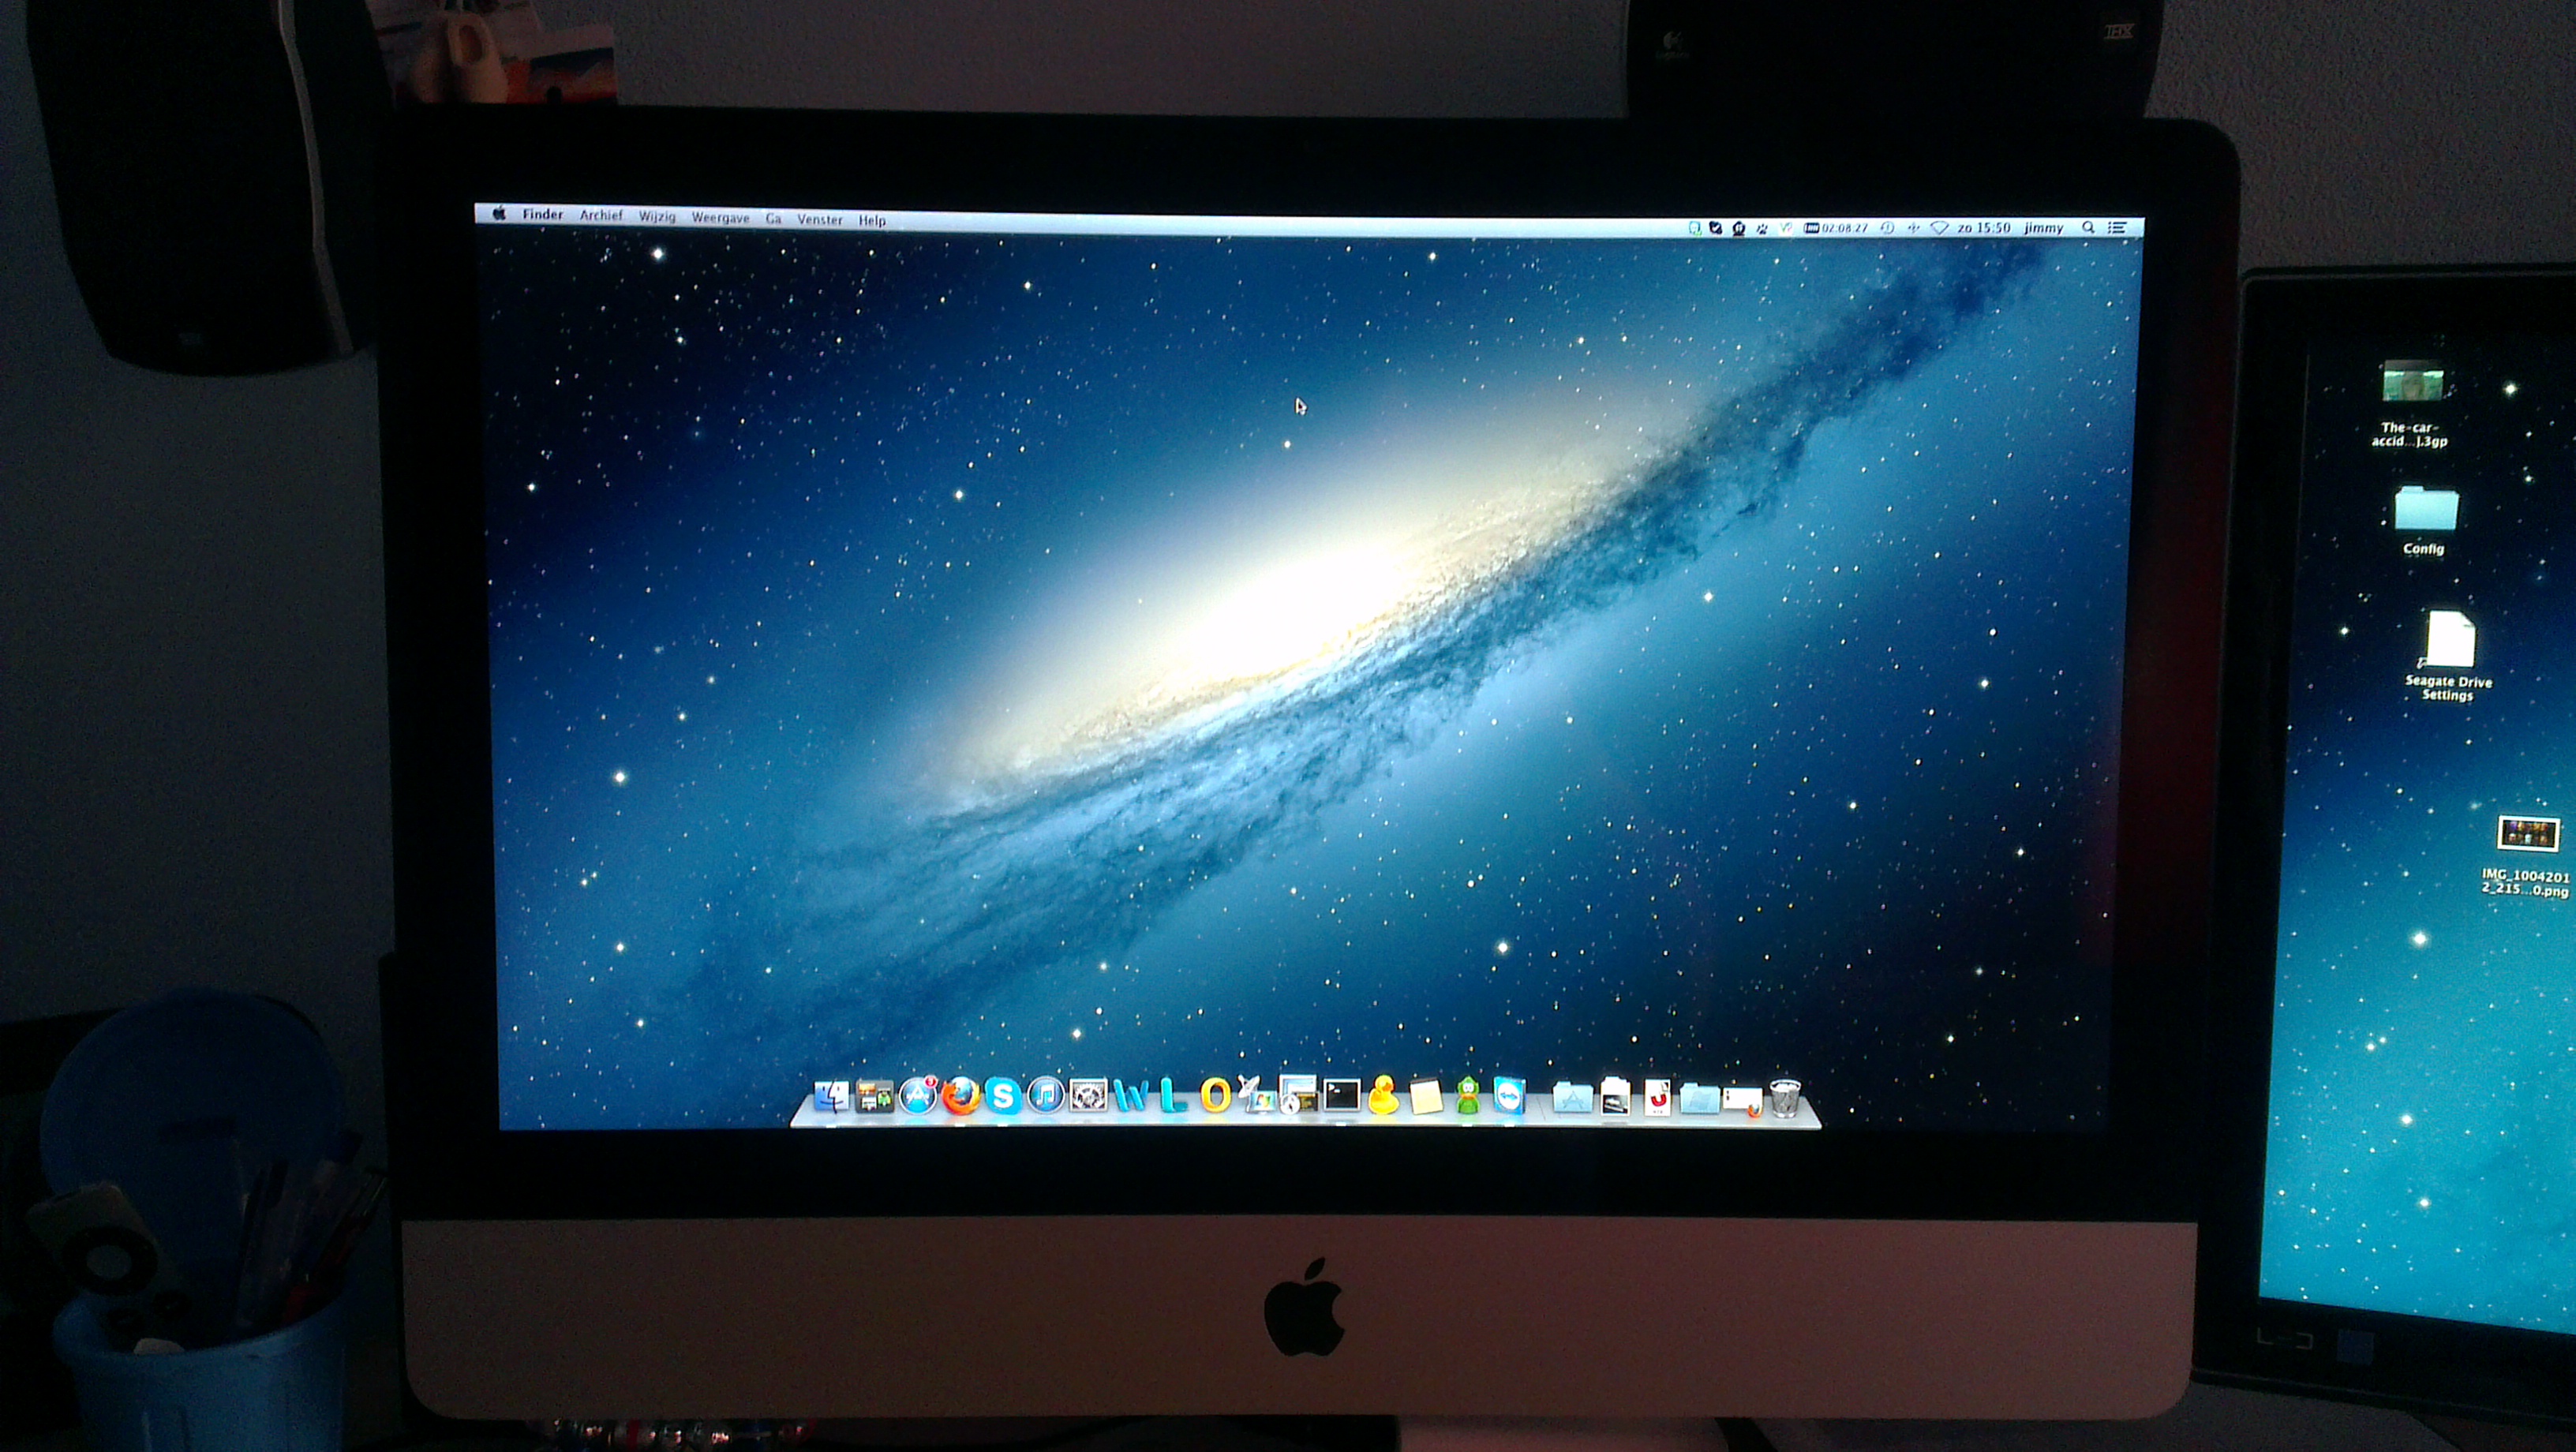Open the Wi-Fi status menu

1940,228
